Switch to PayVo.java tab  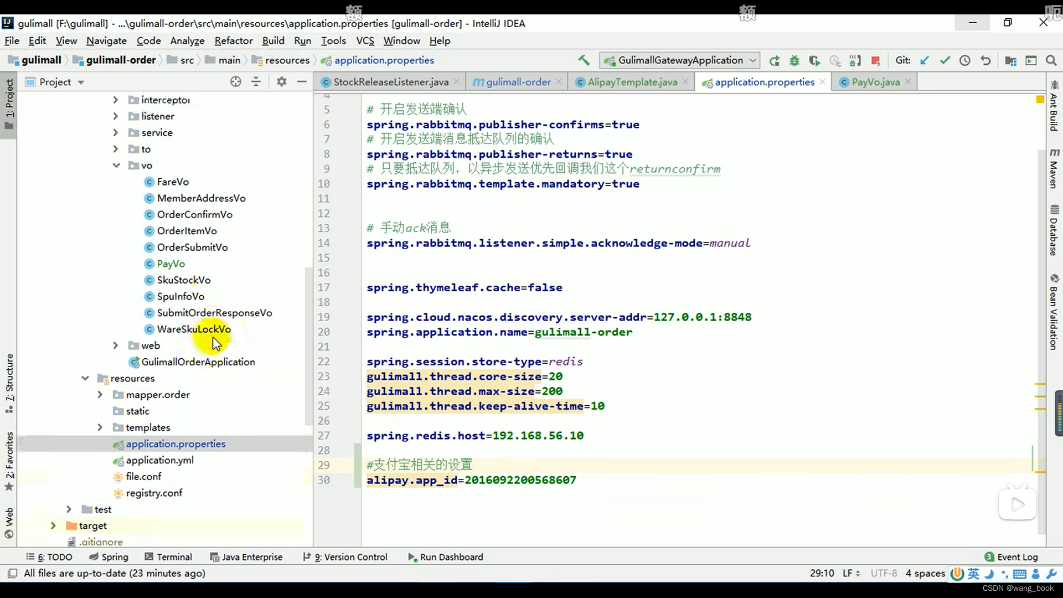click(x=875, y=82)
